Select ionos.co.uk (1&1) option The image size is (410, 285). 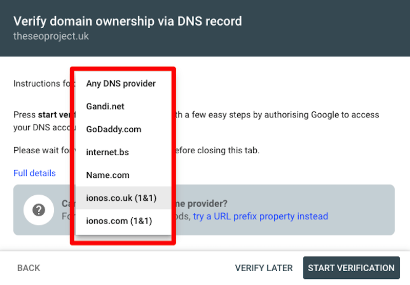click(x=123, y=198)
